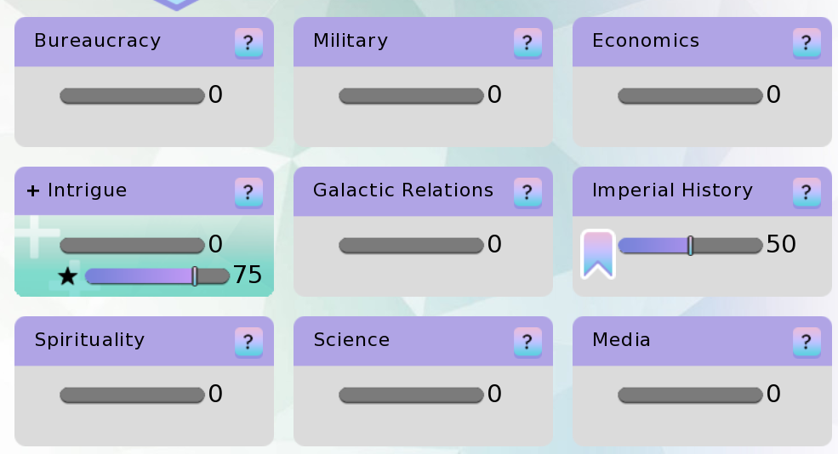Select the Spirituality panel title
The width and height of the screenshot is (838, 454).
tap(89, 340)
